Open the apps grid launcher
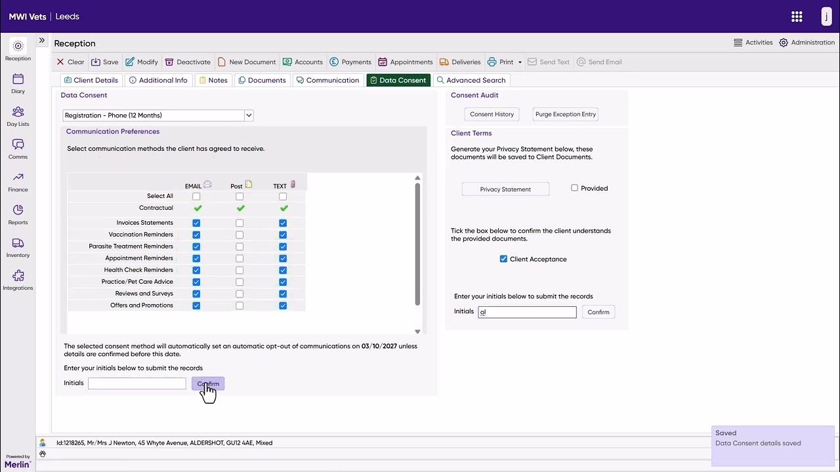The image size is (840, 472). [x=797, y=16]
